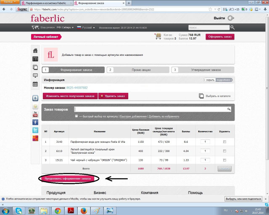The height and width of the screenshot is (215, 269).
Task: Click the site search field поиск
Action: point(209,27)
